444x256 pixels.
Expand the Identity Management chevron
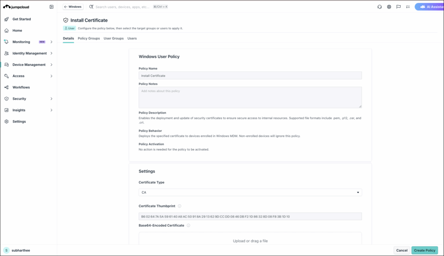coord(51,53)
